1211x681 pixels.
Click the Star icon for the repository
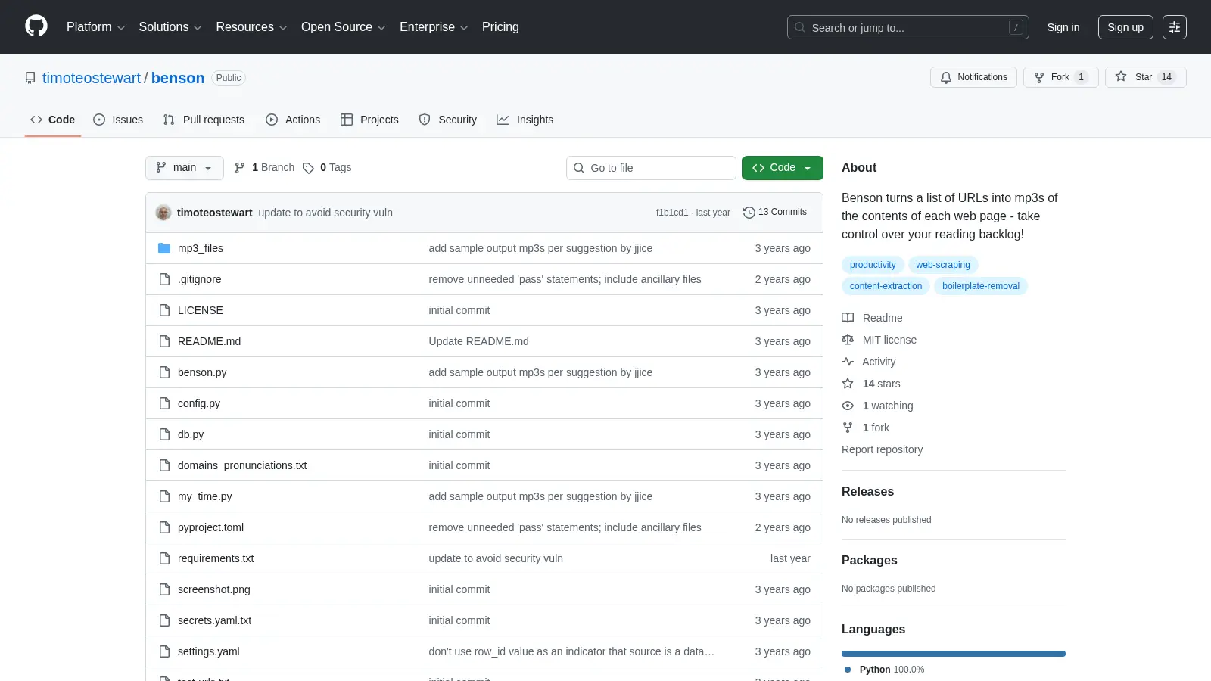[1121, 77]
